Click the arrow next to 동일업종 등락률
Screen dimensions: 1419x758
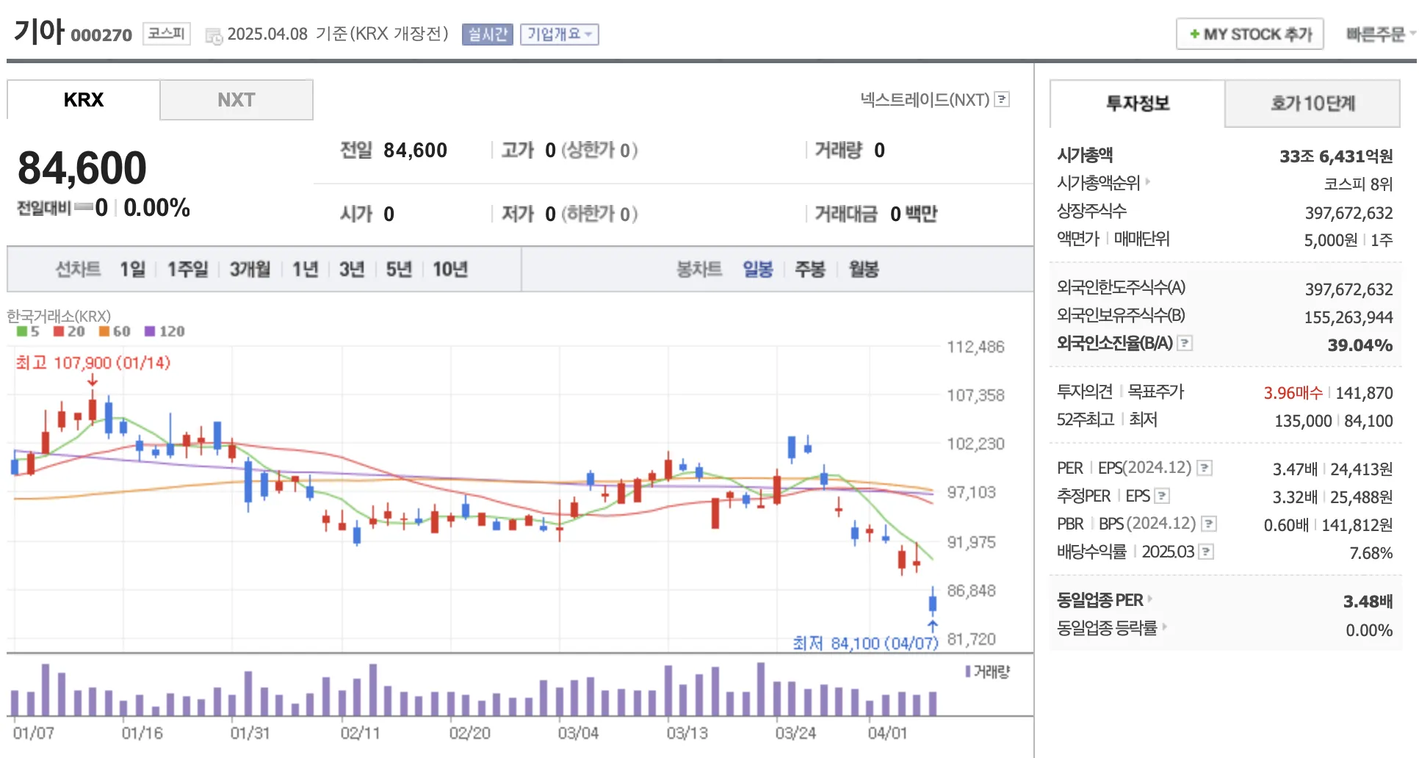tap(1165, 627)
